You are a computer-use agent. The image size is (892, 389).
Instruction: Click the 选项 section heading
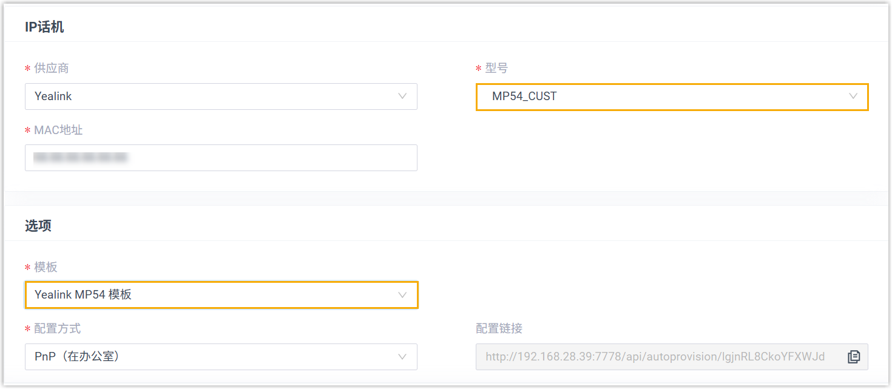pos(38,226)
